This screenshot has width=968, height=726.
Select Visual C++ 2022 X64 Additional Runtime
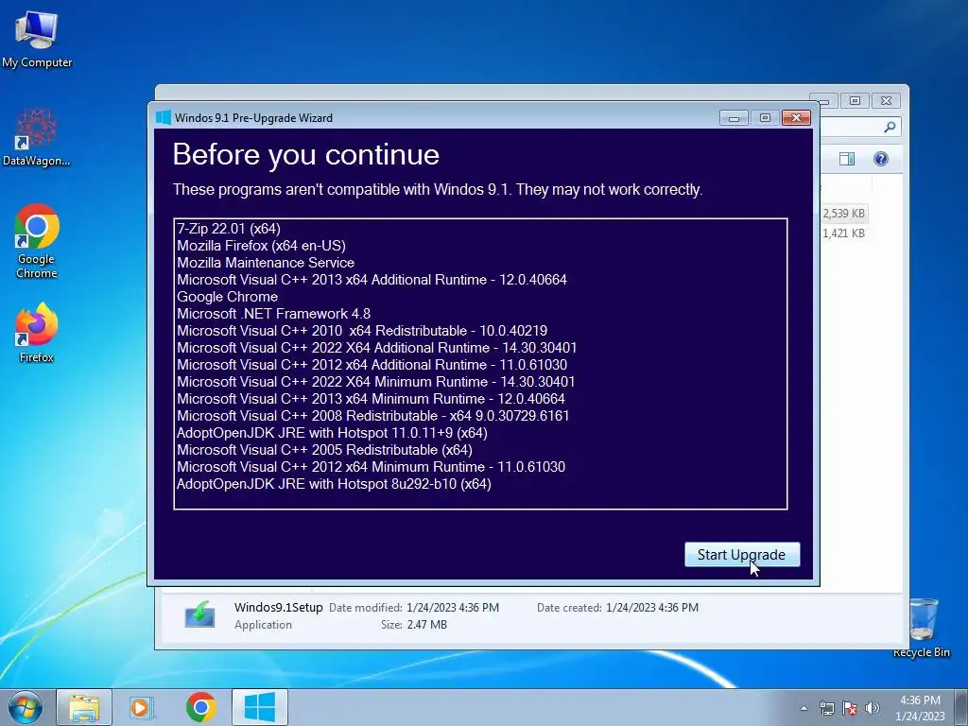(x=376, y=348)
